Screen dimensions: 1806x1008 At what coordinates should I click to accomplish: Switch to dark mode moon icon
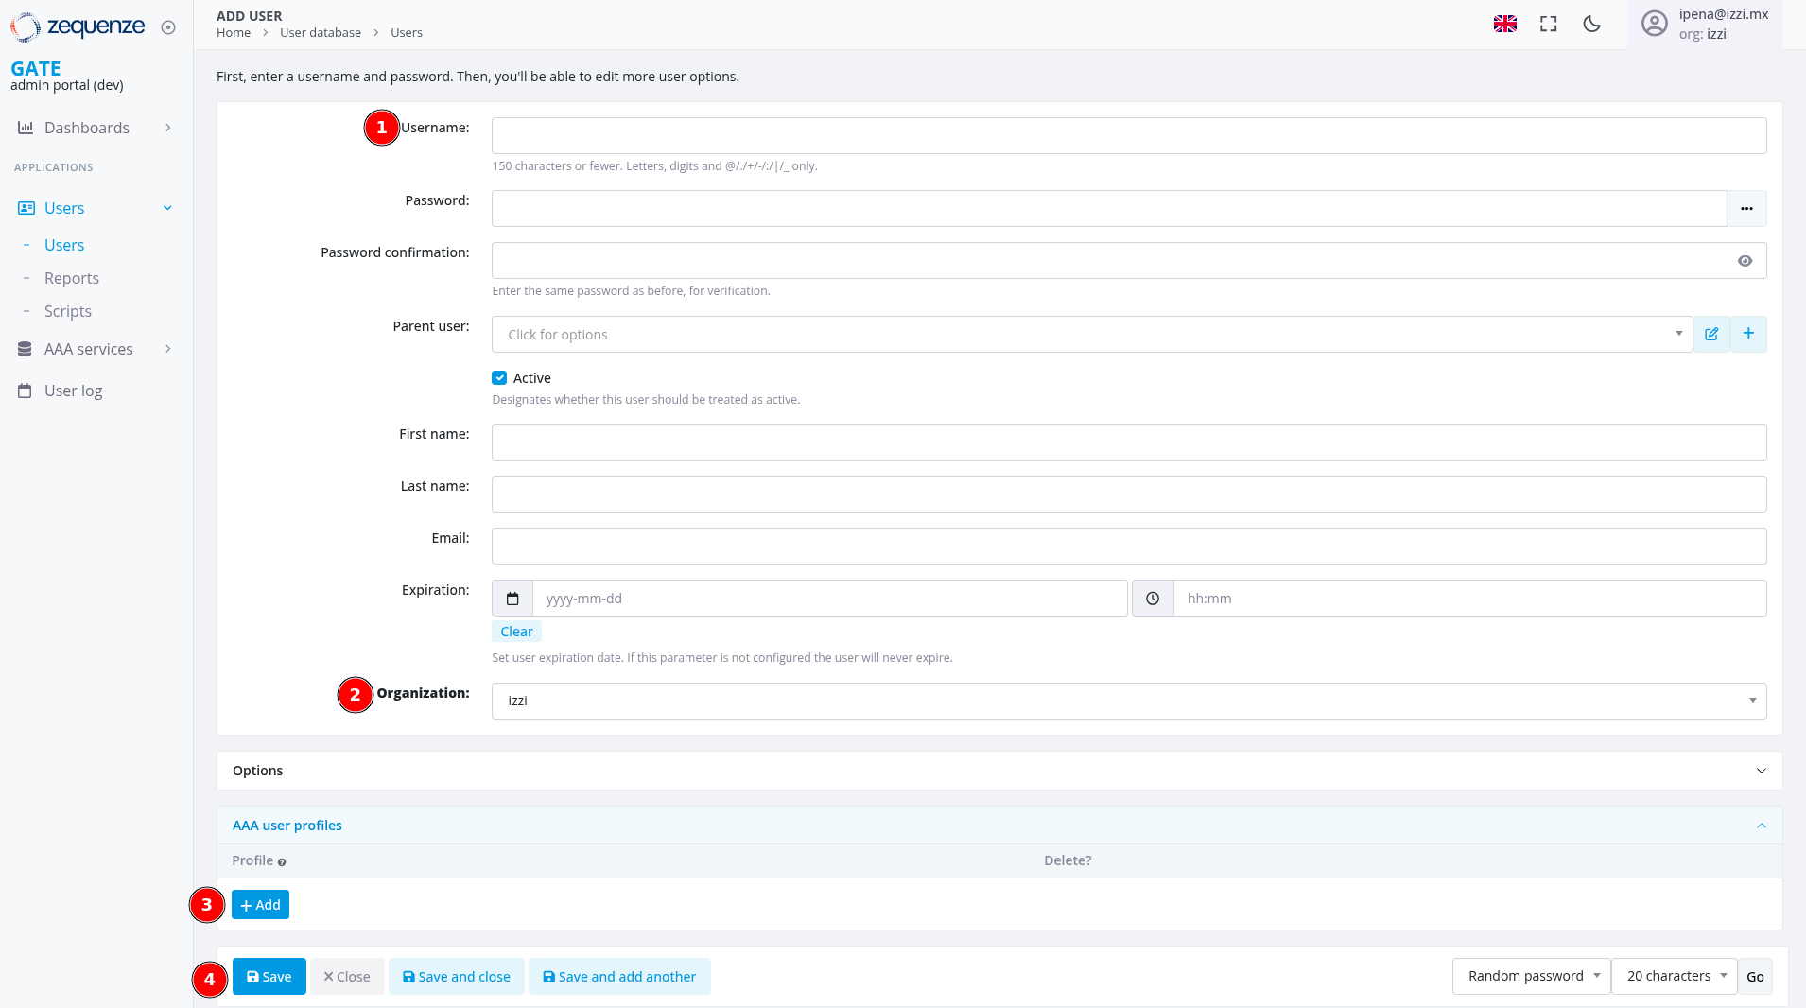(1591, 25)
